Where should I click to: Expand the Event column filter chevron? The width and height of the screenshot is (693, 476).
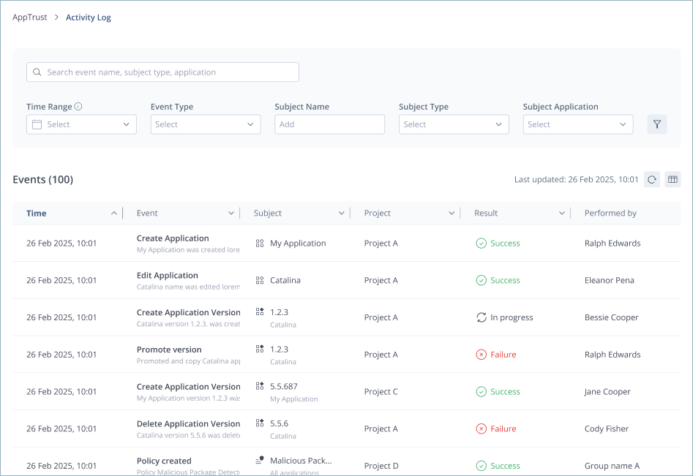pos(231,214)
